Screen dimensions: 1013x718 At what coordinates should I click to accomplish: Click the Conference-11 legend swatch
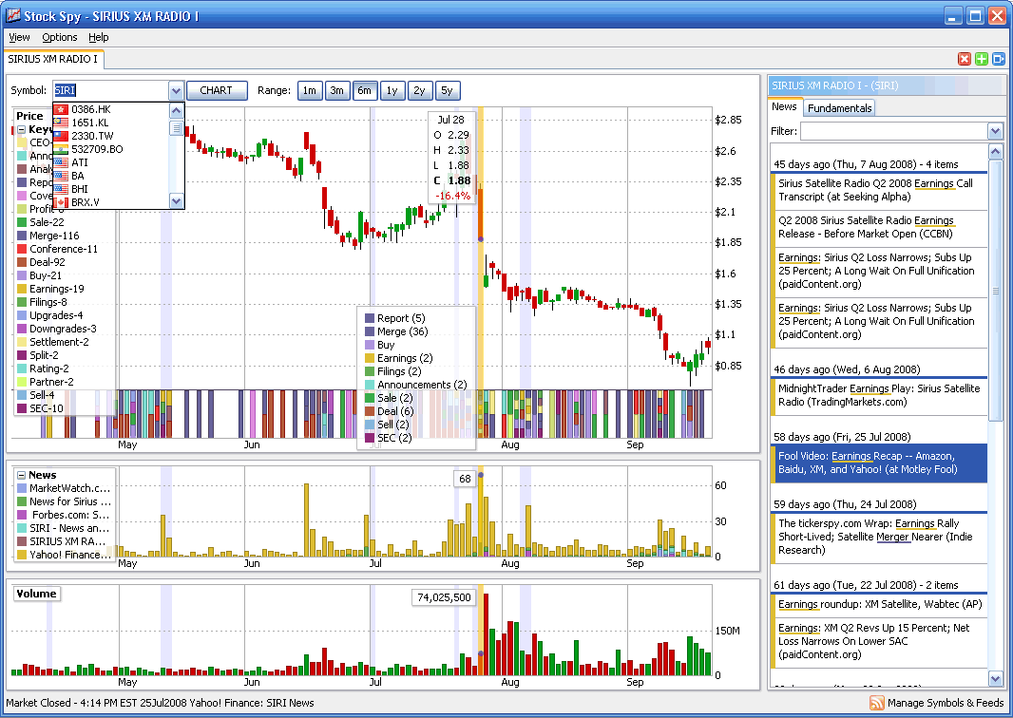[x=22, y=249]
